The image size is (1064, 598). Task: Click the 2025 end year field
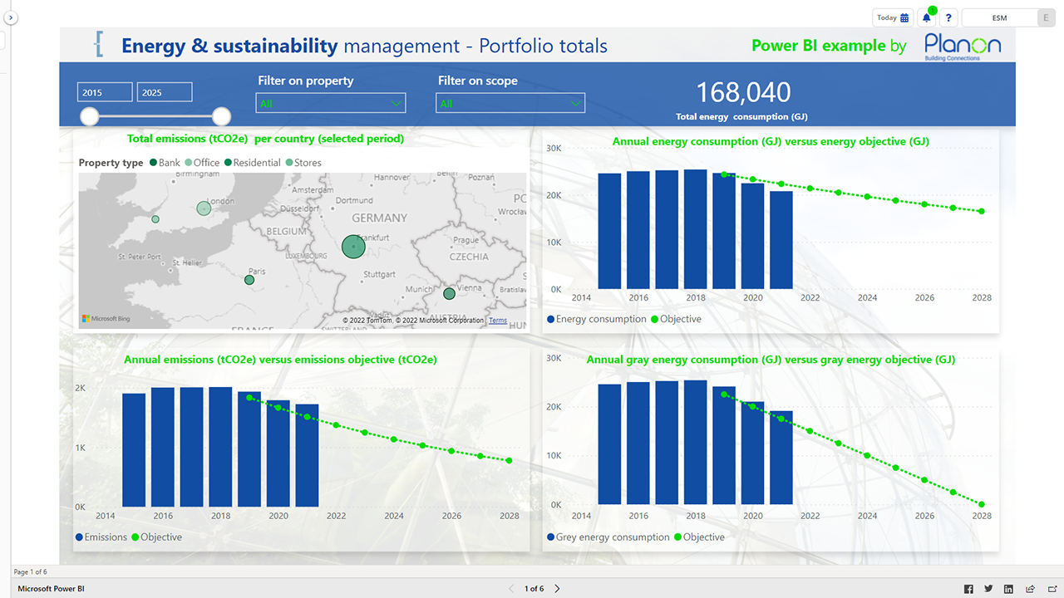pyautogui.click(x=165, y=92)
